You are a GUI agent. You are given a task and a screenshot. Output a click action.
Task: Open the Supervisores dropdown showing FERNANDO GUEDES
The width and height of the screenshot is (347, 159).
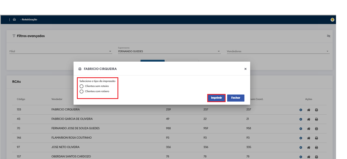tap(219, 51)
